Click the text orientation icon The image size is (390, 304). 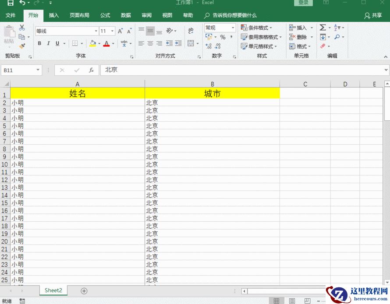click(170, 31)
